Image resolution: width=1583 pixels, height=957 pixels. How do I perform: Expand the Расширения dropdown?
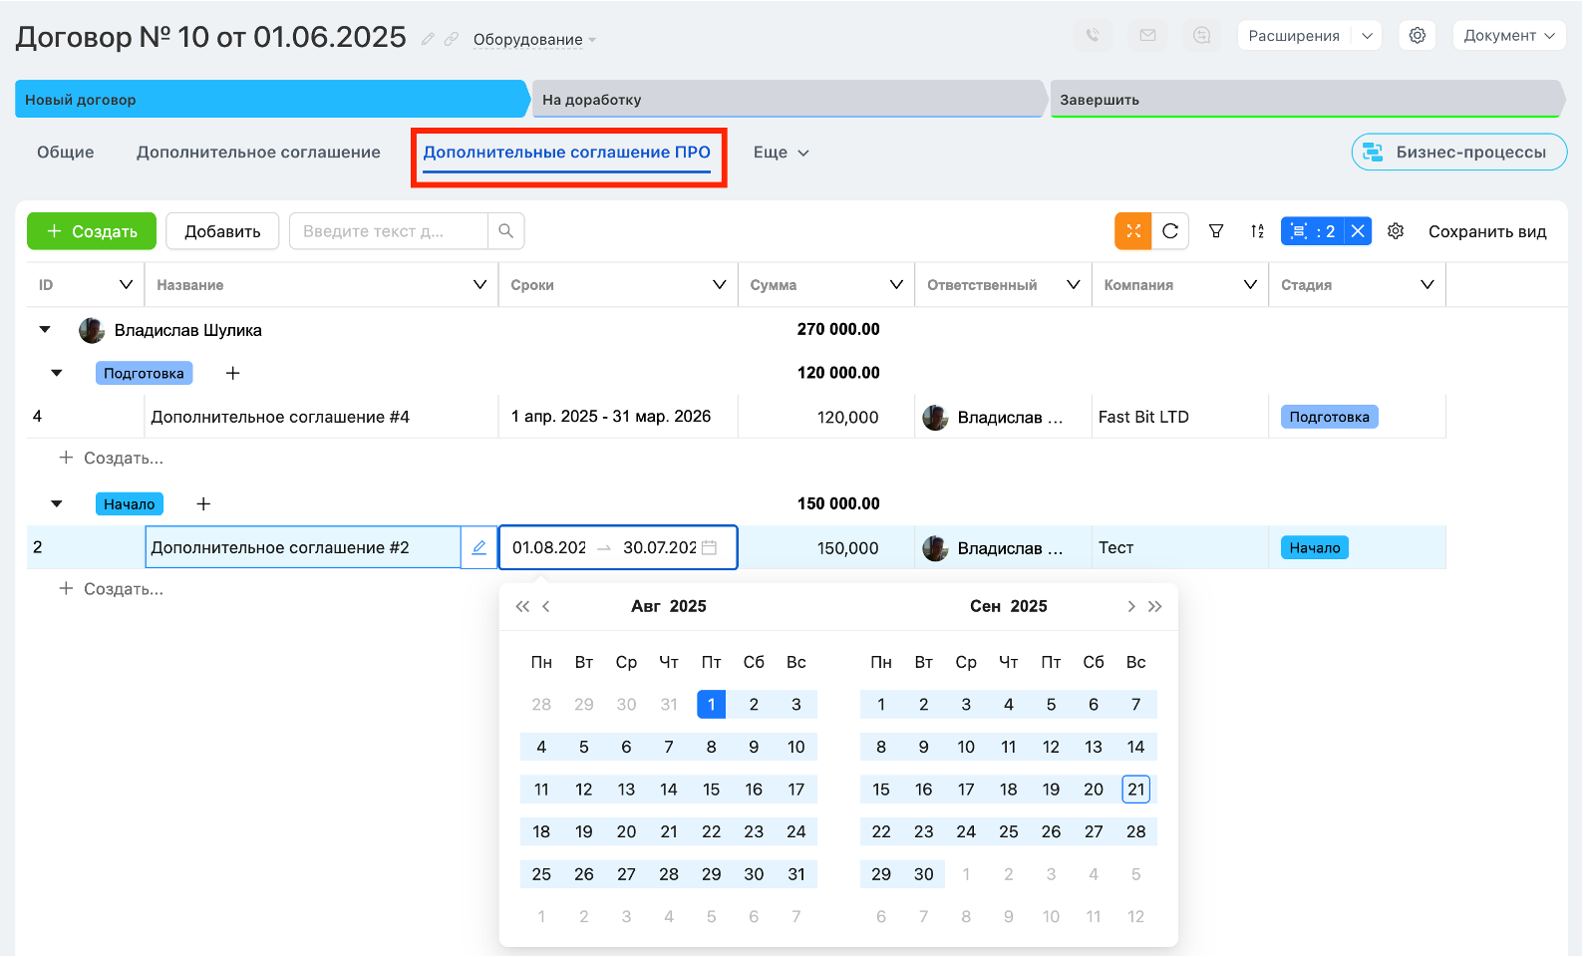pyautogui.click(x=1368, y=36)
